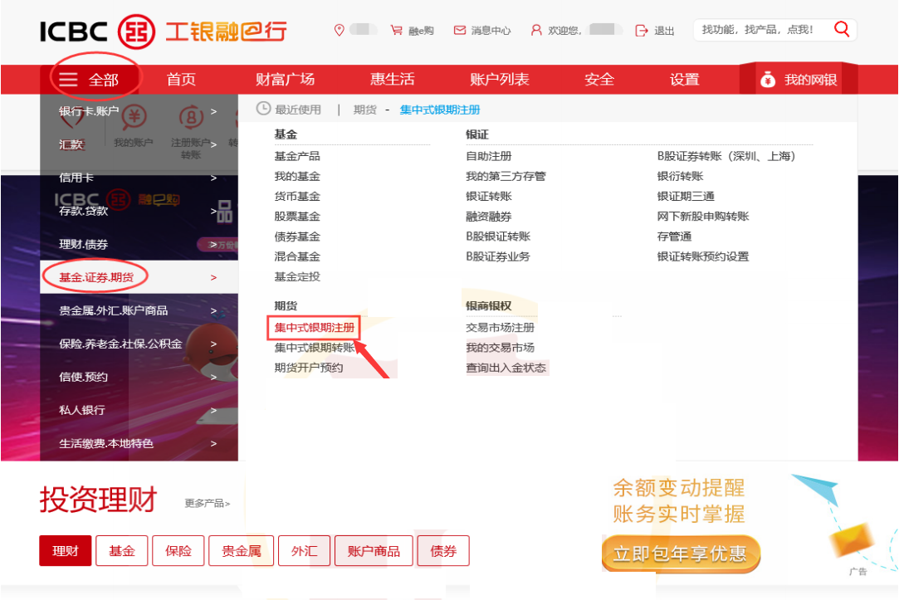Image resolution: width=899 pixels, height=600 pixels.
Task: Open 消息中心 envelope icon
Action: click(460, 31)
